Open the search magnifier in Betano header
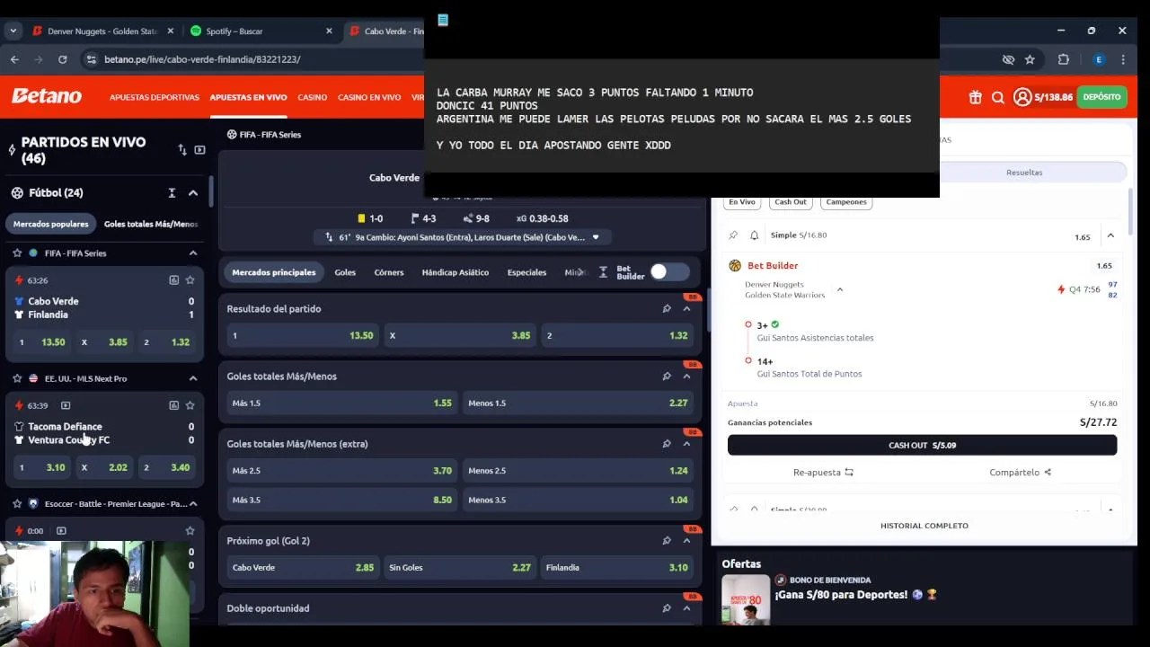 pyautogui.click(x=998, y=97)
